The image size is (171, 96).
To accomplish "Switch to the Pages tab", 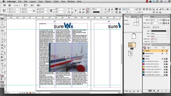I will [x=127, y=17].
